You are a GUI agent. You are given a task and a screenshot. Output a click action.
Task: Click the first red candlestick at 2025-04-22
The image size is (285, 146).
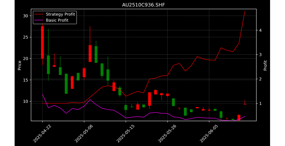pyautogui.click(x=42, y=42)
